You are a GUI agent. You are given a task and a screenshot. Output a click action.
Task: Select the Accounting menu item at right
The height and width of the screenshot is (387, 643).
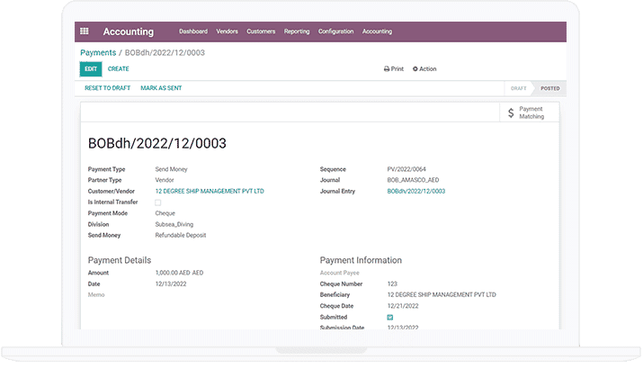[x=377, y=31]
